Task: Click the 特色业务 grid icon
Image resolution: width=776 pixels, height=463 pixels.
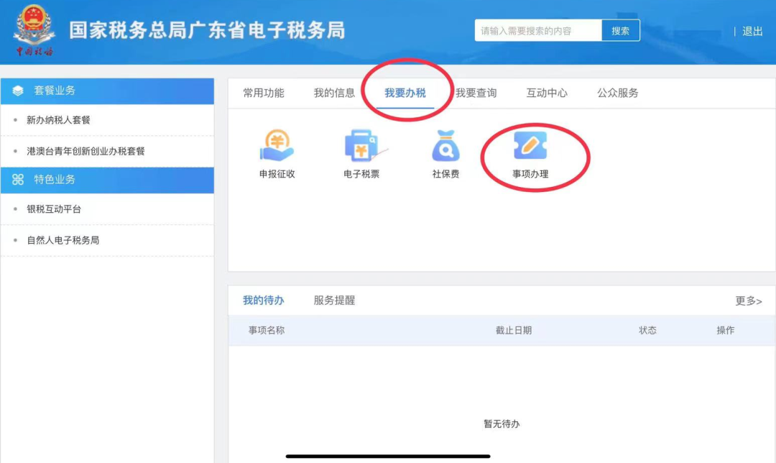Action: pyautogui.click(x=18, y=180)
